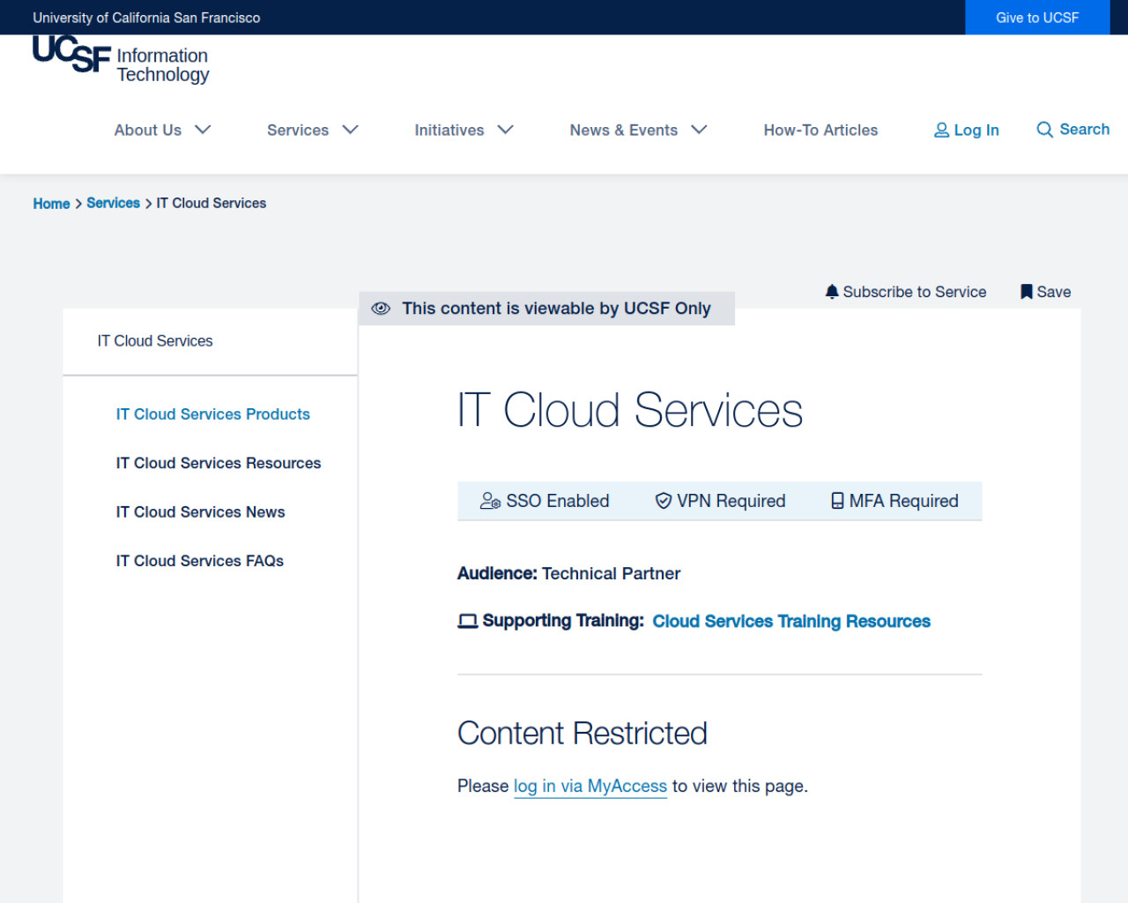Click the Information Technology site title
Screen dimensions: 1128x903
(x=163, y=65)
